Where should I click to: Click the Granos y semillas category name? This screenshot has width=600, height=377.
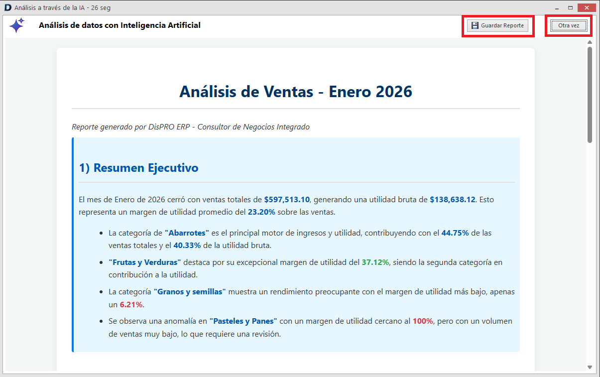point(191,291)
